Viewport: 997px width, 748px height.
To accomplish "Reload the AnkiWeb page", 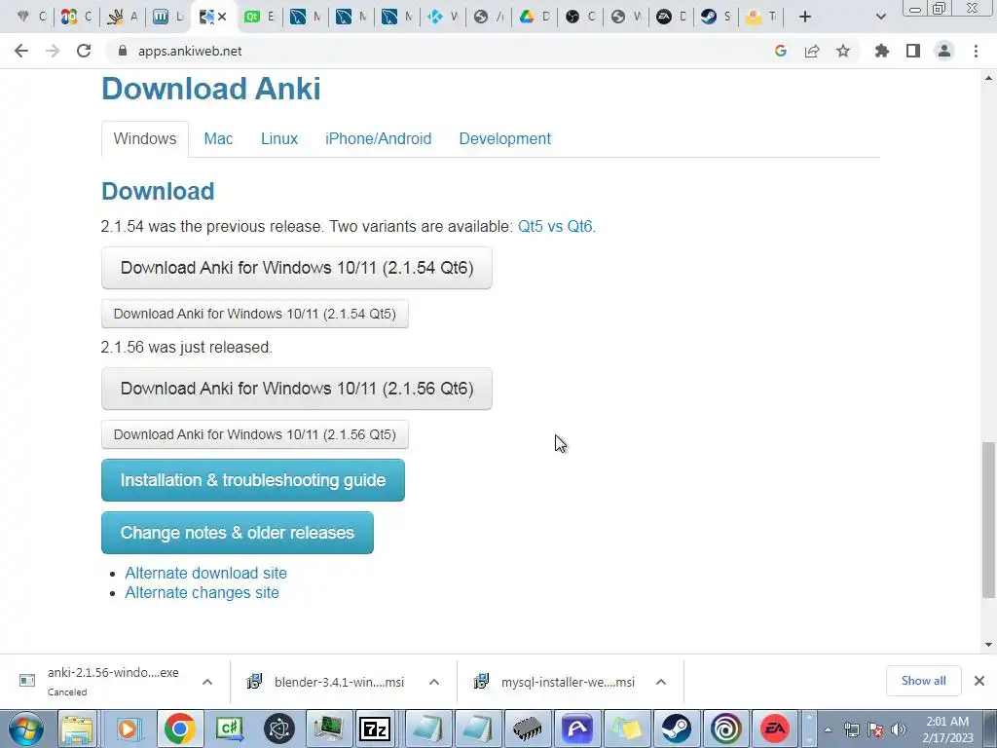I will click(x=84, y=51).
